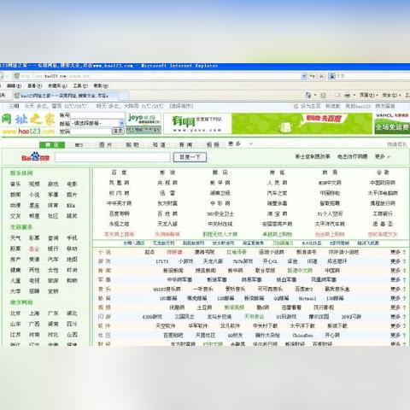The width and height of the screenshot is (410, 410).
Task: Click the set-as-homepage icon 设为主页
Action: 296,106
